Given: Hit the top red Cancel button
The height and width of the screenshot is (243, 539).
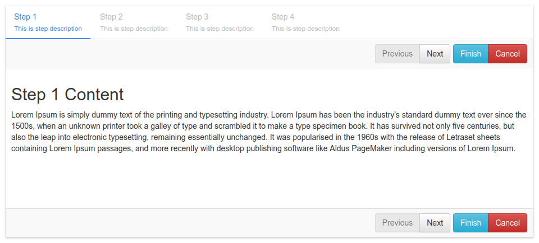Looking at the screenshot, I should pos(508,54).
